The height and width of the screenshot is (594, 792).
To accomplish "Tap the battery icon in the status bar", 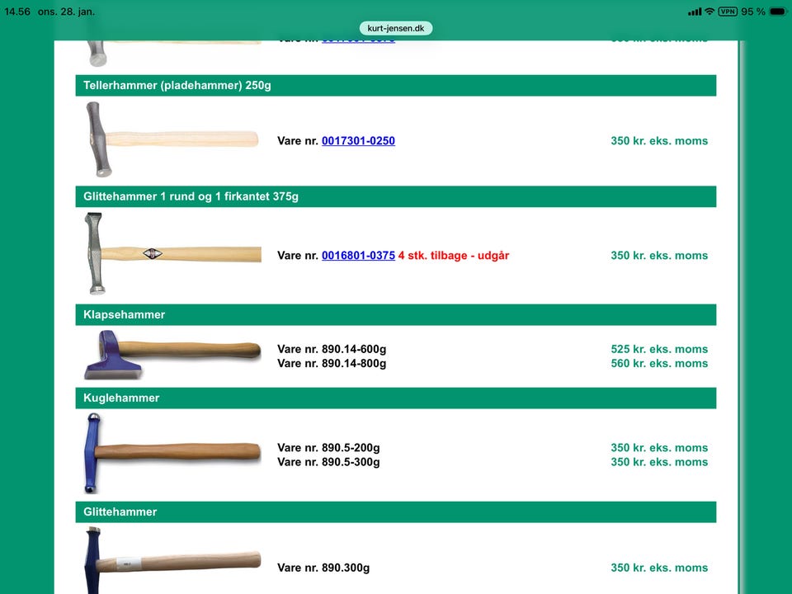I will coord(777,12).
